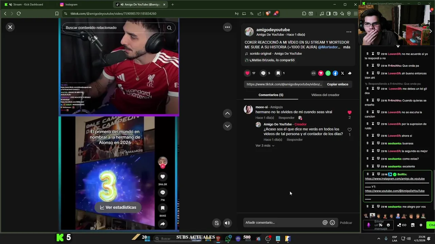Open more share options arrow
Image resolution: width=435 pixels, height=244 pixels.
click(x=350, y=73)
